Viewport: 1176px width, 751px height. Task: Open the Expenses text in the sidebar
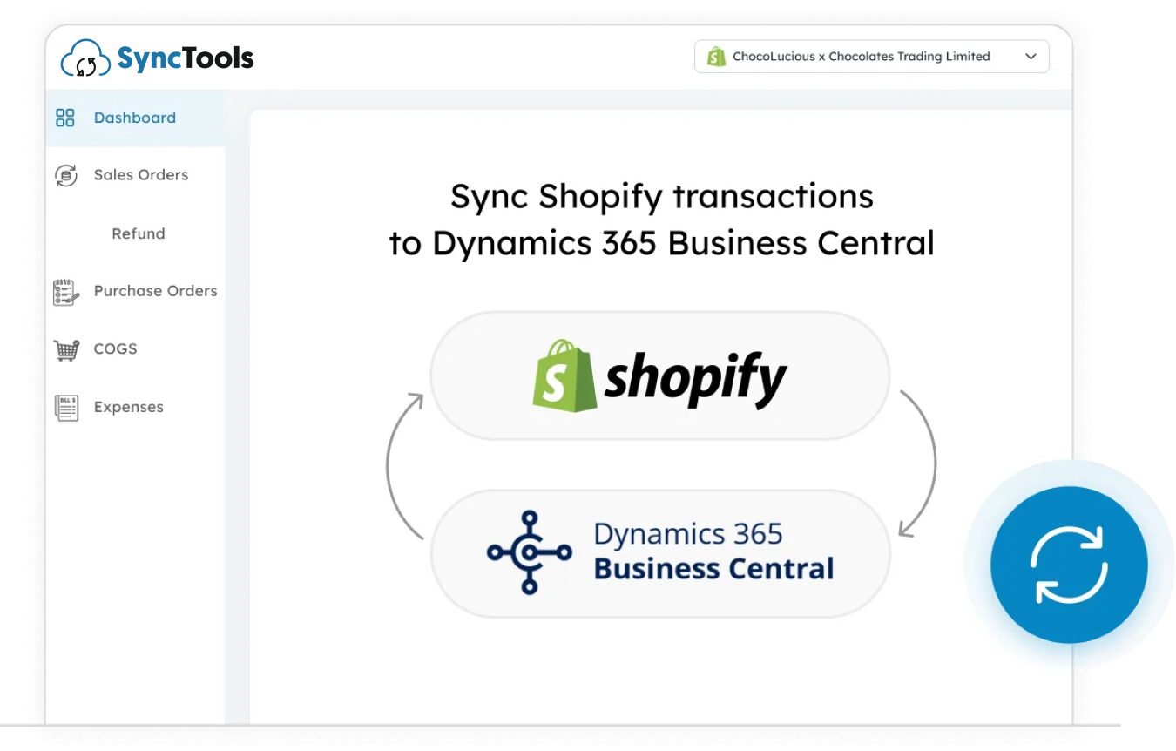pos(129,407)
